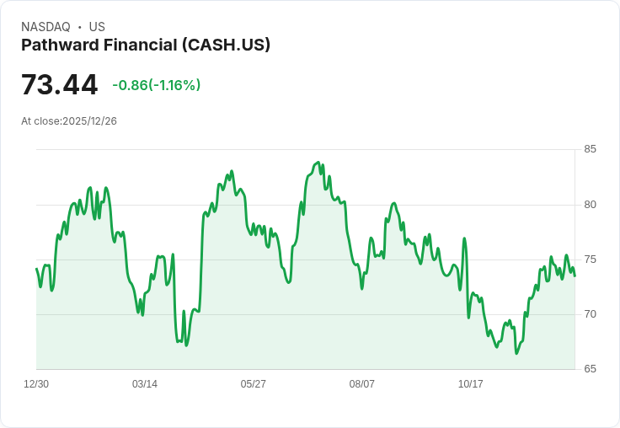Screen dimensions: 620x428
Task: Click the NASDAQ exchange label
Action: (x=45, y=27)
